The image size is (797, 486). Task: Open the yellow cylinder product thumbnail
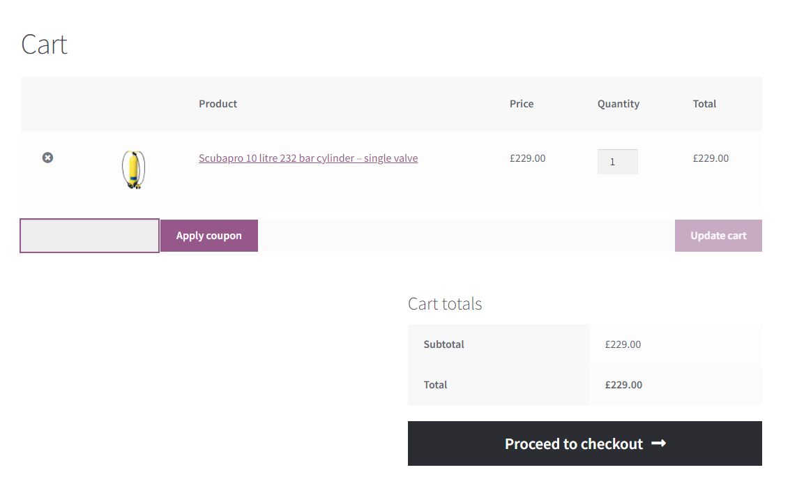pyautogui.click(x=134, y=170)
